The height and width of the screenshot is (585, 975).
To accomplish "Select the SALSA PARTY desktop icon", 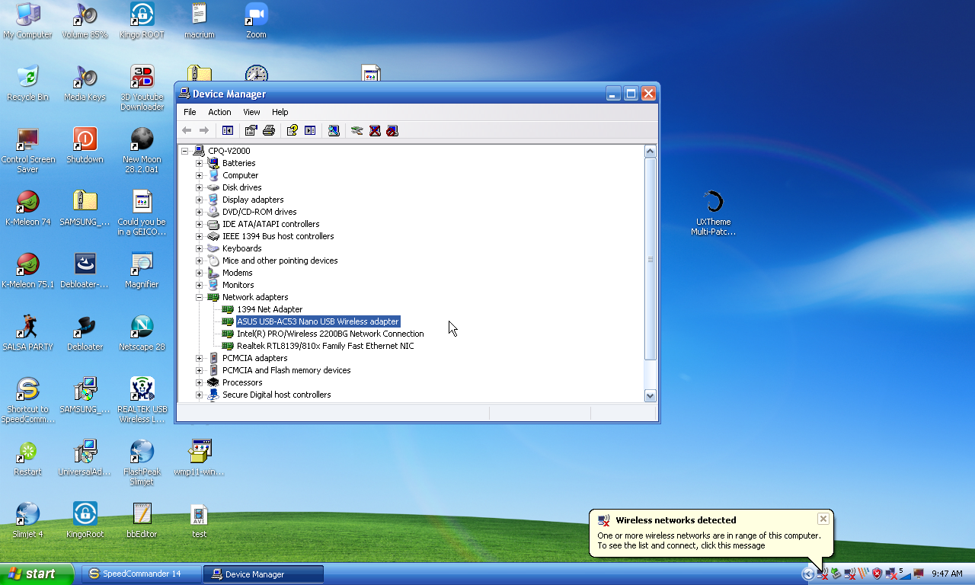I will [27, 333].
